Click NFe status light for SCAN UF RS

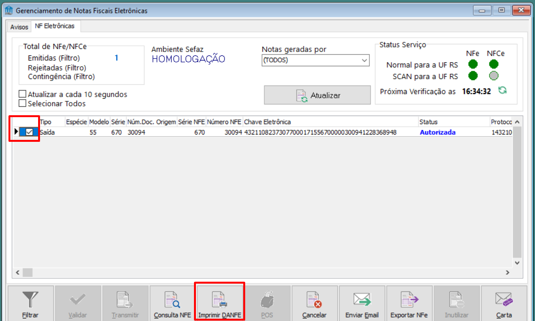click(x=473, y=76)
